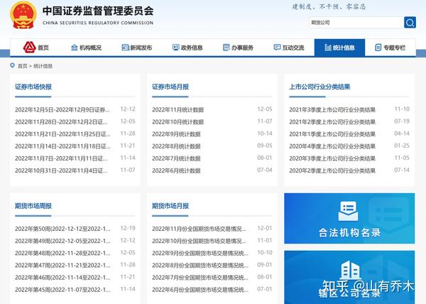Image resolution: width=426 pixels, height=304 pixels.
Task: Open 2022年10月统计数据 link
Action: (178, 121)
